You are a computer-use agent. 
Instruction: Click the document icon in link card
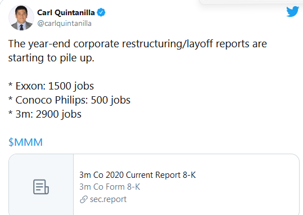[x=41, y=187]
